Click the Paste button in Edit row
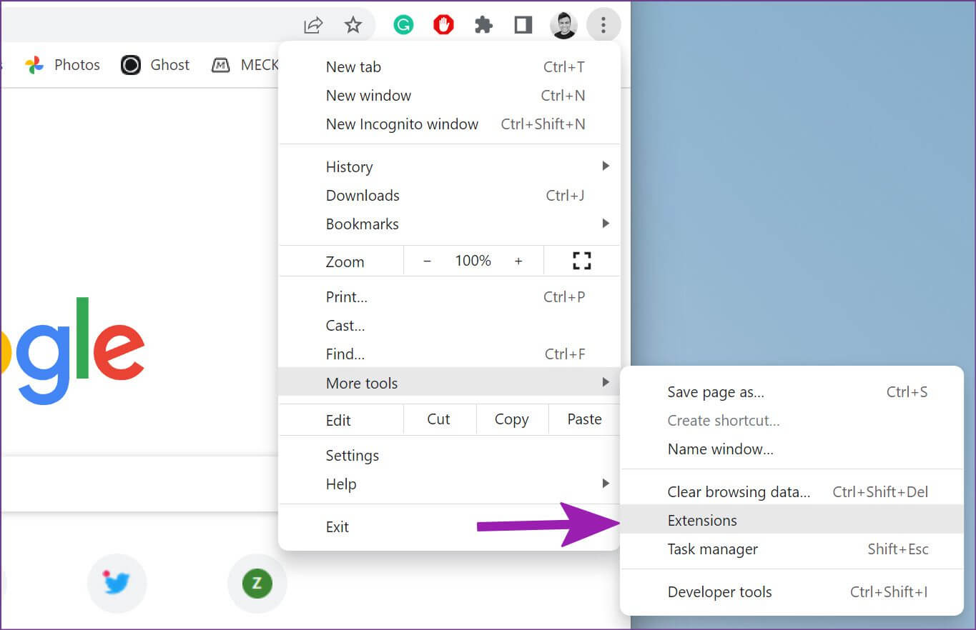Image resolution: width=976 pixels, height=630 pixels. [584, 419]
